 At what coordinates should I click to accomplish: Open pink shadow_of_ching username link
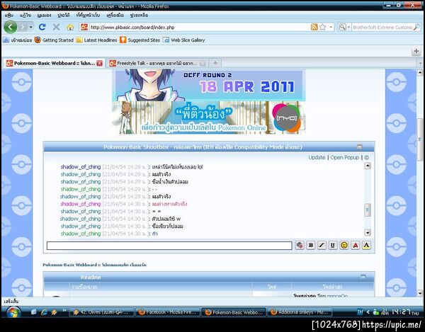81,204
